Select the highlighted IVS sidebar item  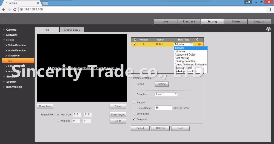point(18,61)
